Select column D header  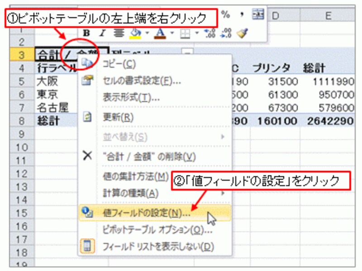click(283, 16)
